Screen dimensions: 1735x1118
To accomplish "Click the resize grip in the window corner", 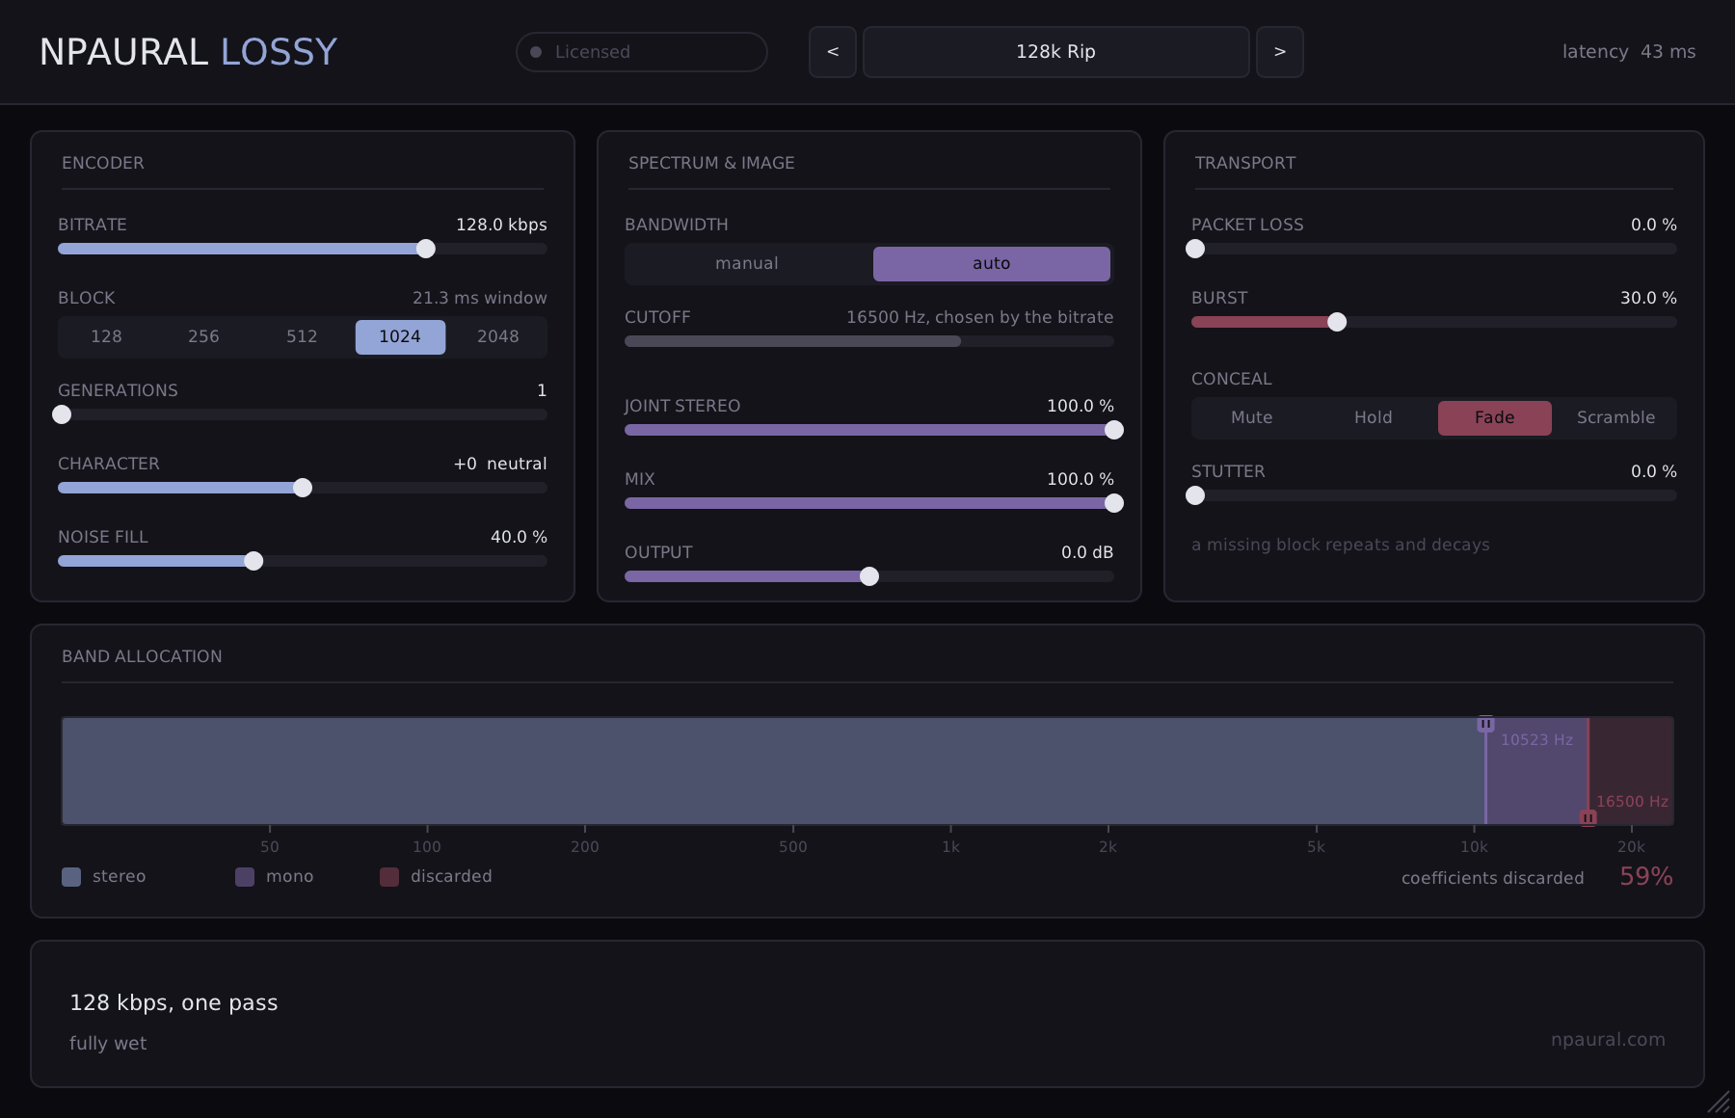I will (1719, 1102).
